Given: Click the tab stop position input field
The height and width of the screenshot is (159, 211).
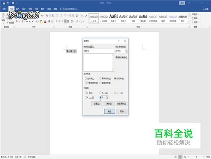Looking at the screenshot, I should tap(99, 51).
